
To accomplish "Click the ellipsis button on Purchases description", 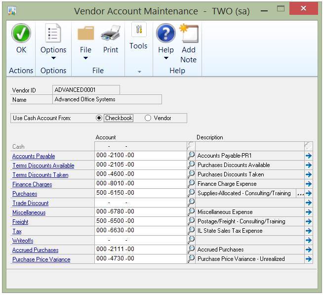I will pyautogui.click(x=300, y=193).
